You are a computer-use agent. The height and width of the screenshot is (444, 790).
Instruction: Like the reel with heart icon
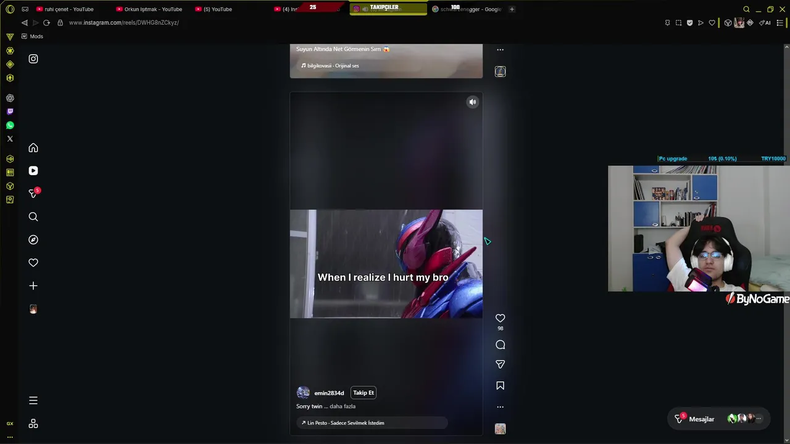pyautogui.click(x=501, y=318)
